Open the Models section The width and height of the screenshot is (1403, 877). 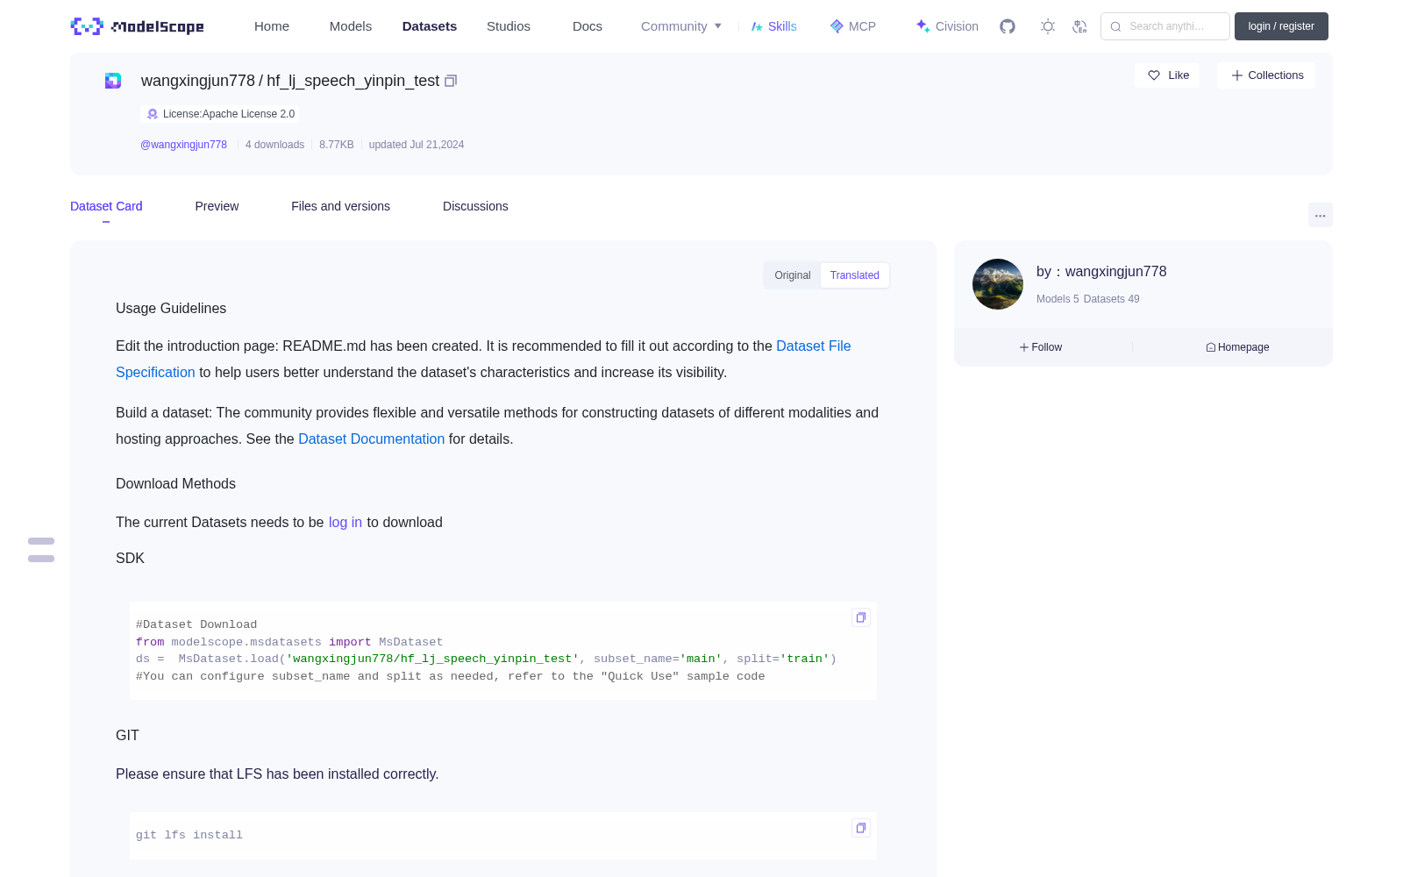(351, 26)
